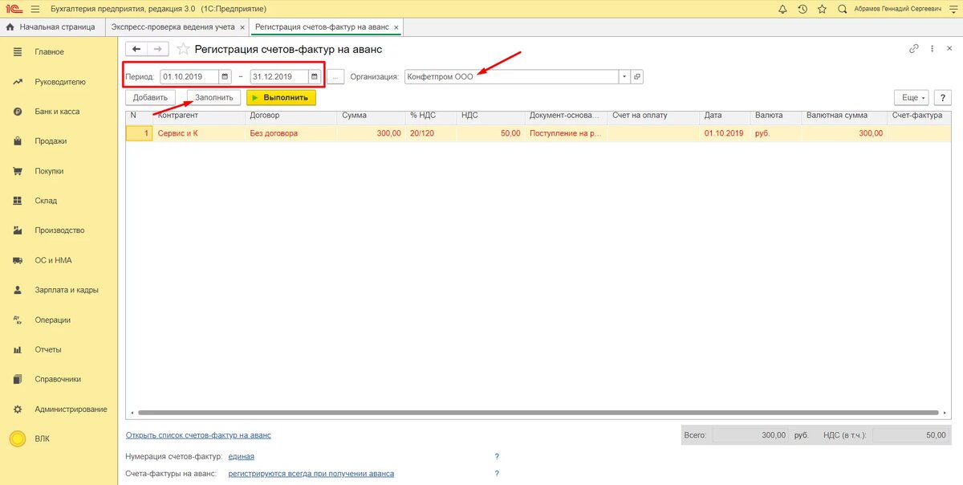
Task: Get link to this form icon
Action: [913, 48]
